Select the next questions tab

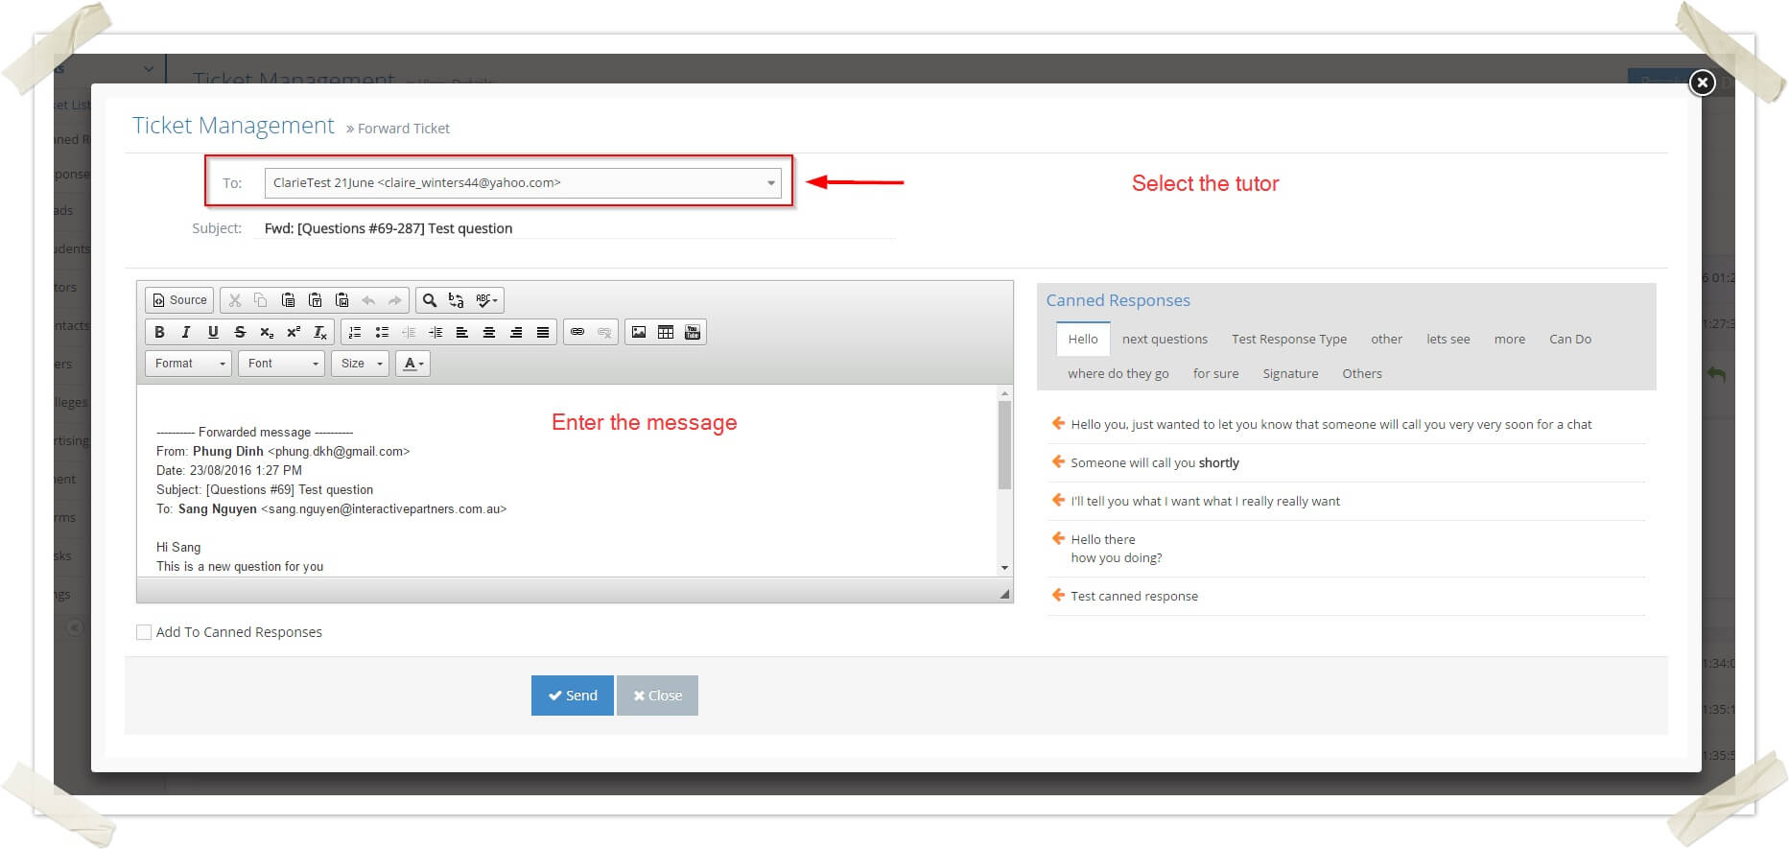coord(1165,339)
